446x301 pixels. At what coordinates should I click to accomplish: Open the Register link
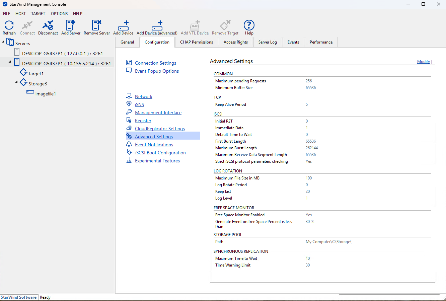tap(143, 121)
